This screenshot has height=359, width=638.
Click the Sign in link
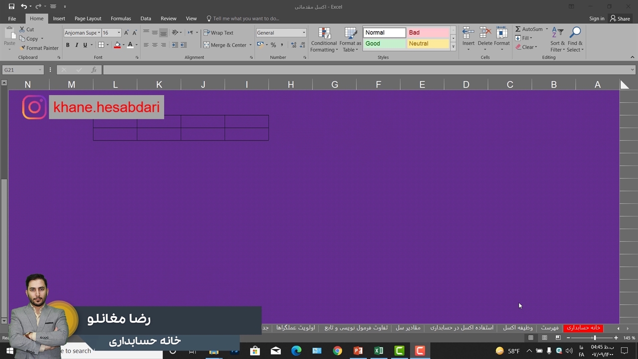[x=596, y=18]
